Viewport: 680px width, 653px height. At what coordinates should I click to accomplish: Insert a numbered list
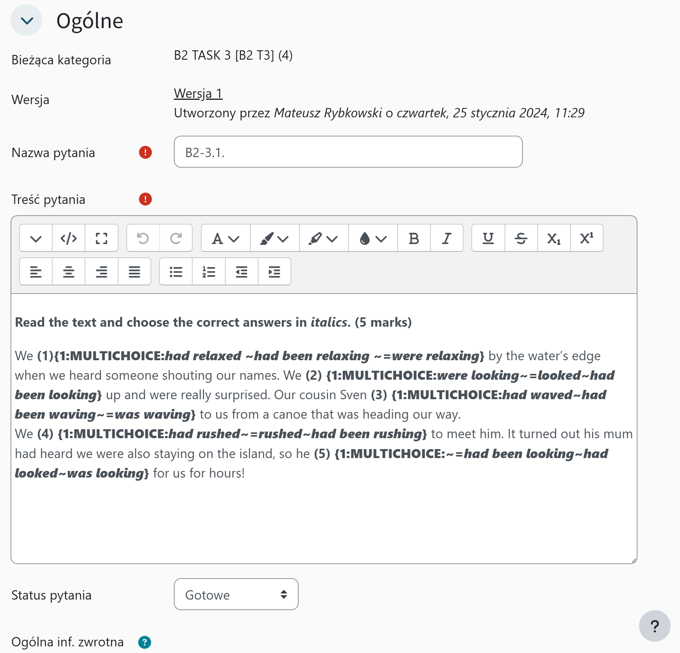(x=209, y=272)
